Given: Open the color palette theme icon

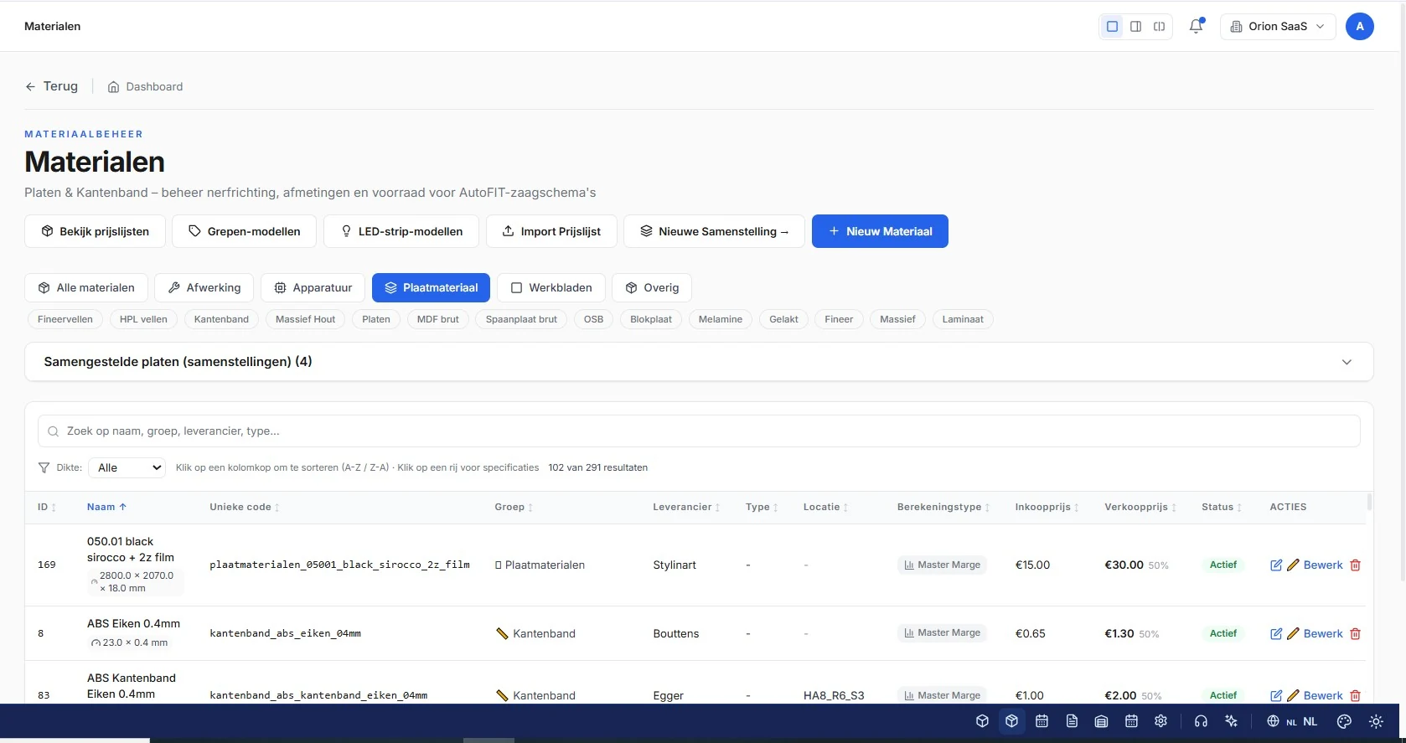Looking at the screenshot, I should click(x=1344, y=721).
